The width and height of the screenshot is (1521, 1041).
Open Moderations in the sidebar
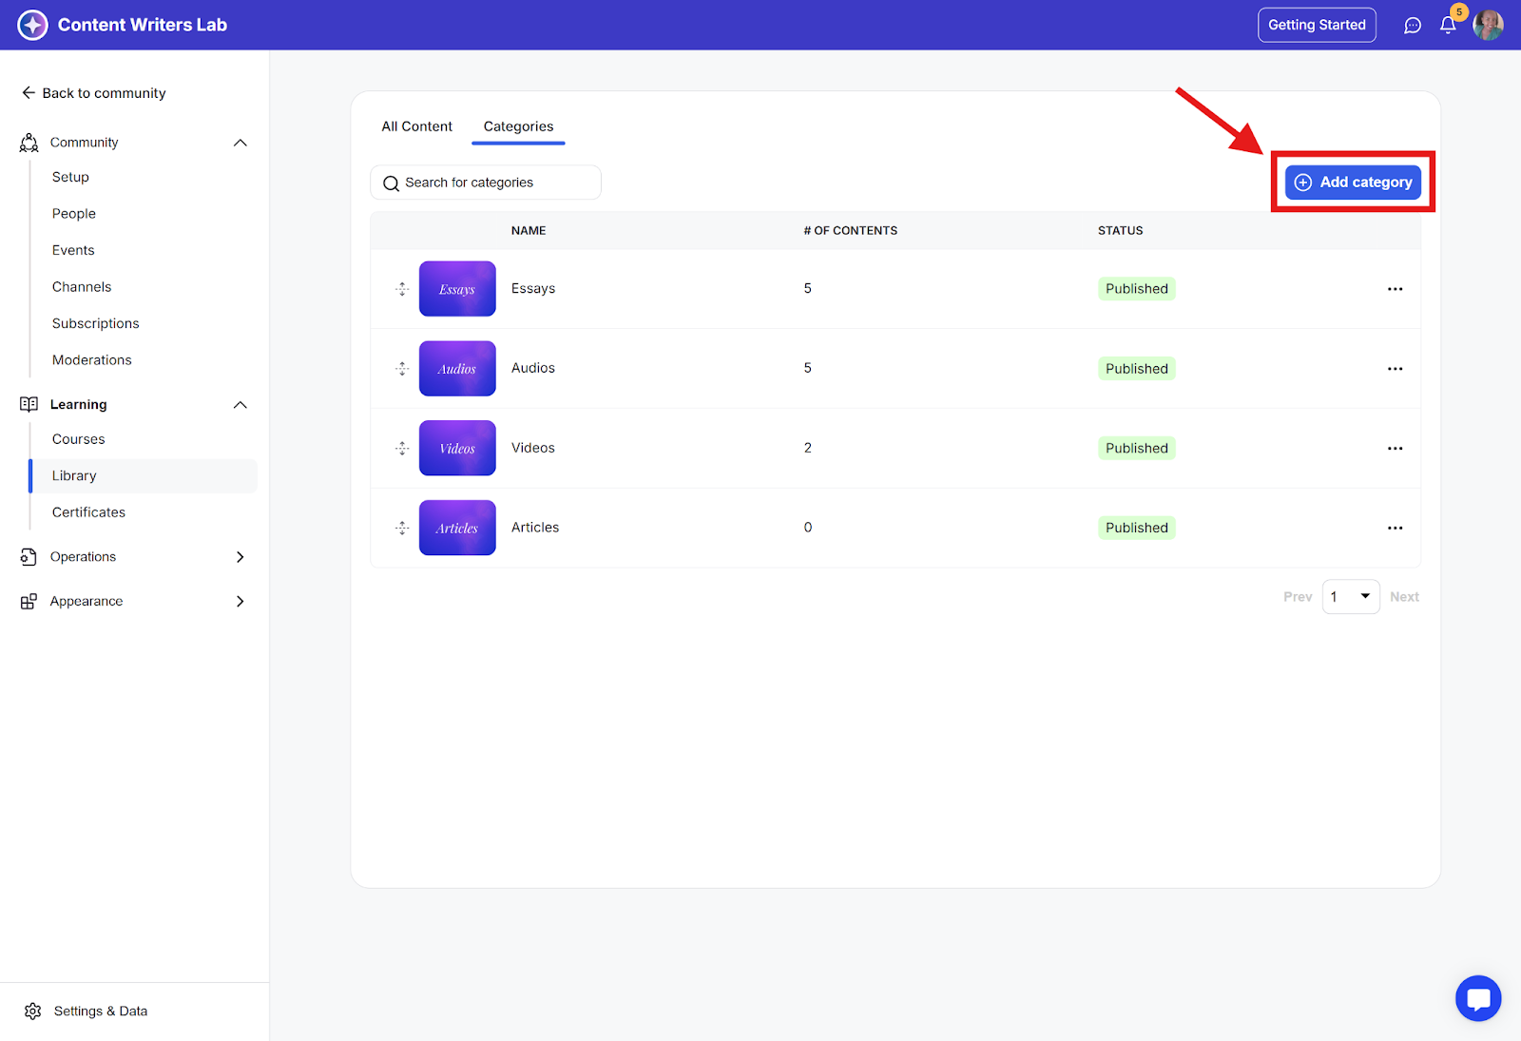pos(92,360)
